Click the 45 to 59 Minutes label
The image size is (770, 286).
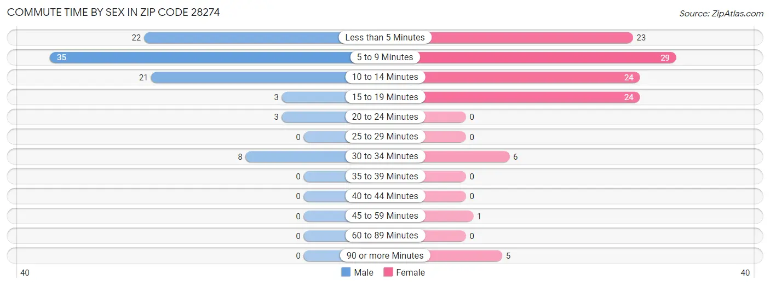[385, 216]
